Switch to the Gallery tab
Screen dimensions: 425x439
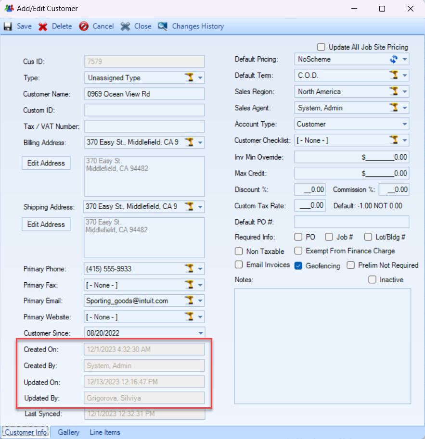coord(69,432)
